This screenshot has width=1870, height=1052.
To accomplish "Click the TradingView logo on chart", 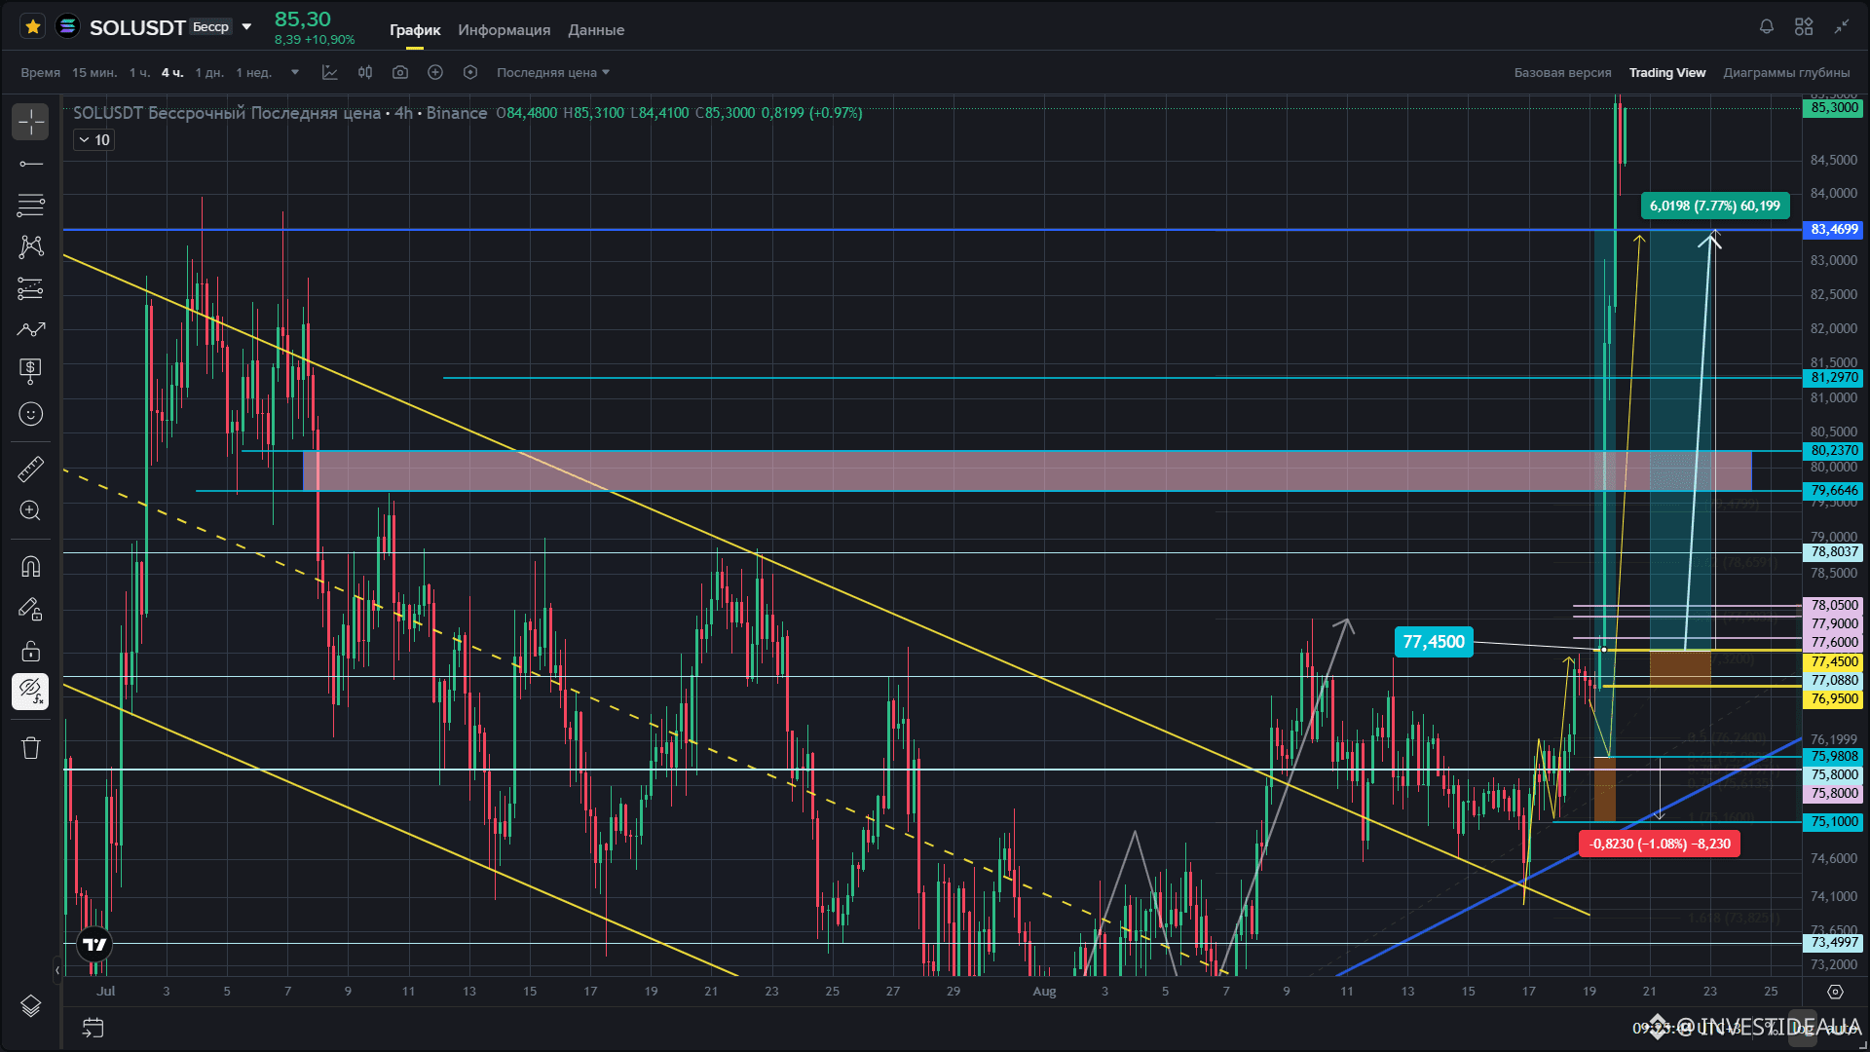I will pos(95,944).
